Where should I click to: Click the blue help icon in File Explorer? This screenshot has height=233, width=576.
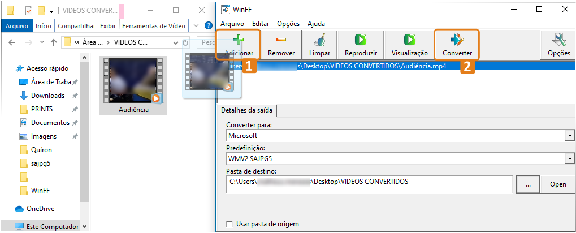pos(208,25)
